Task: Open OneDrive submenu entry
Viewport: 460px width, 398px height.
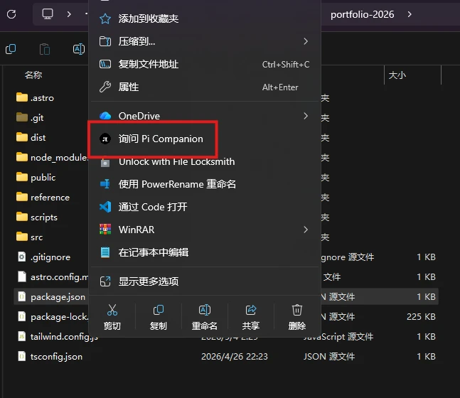Action: pos(205,116)
